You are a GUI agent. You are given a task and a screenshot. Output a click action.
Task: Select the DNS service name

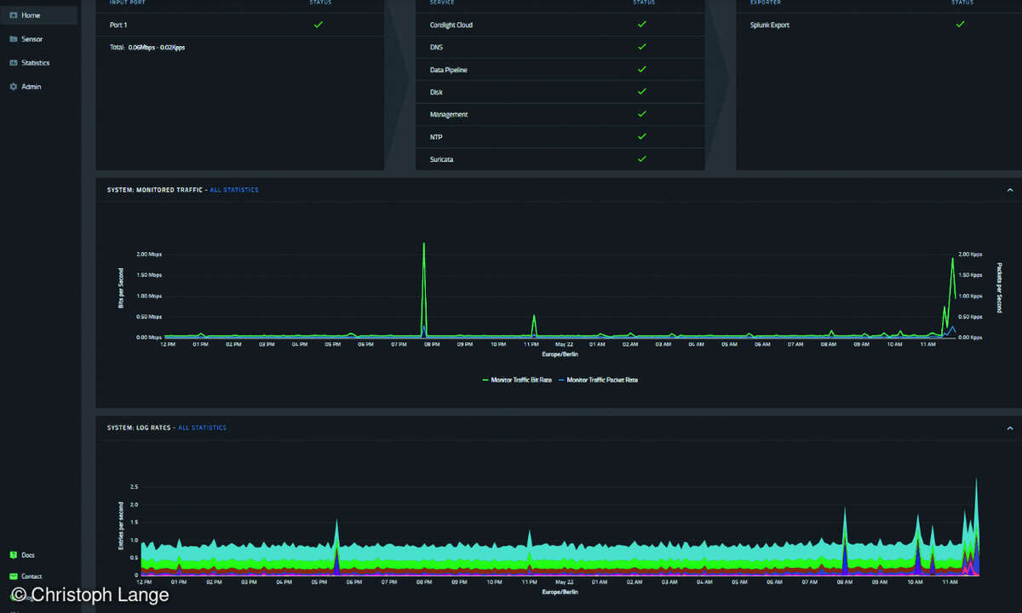pyautogui.click(x=437, y=47)
